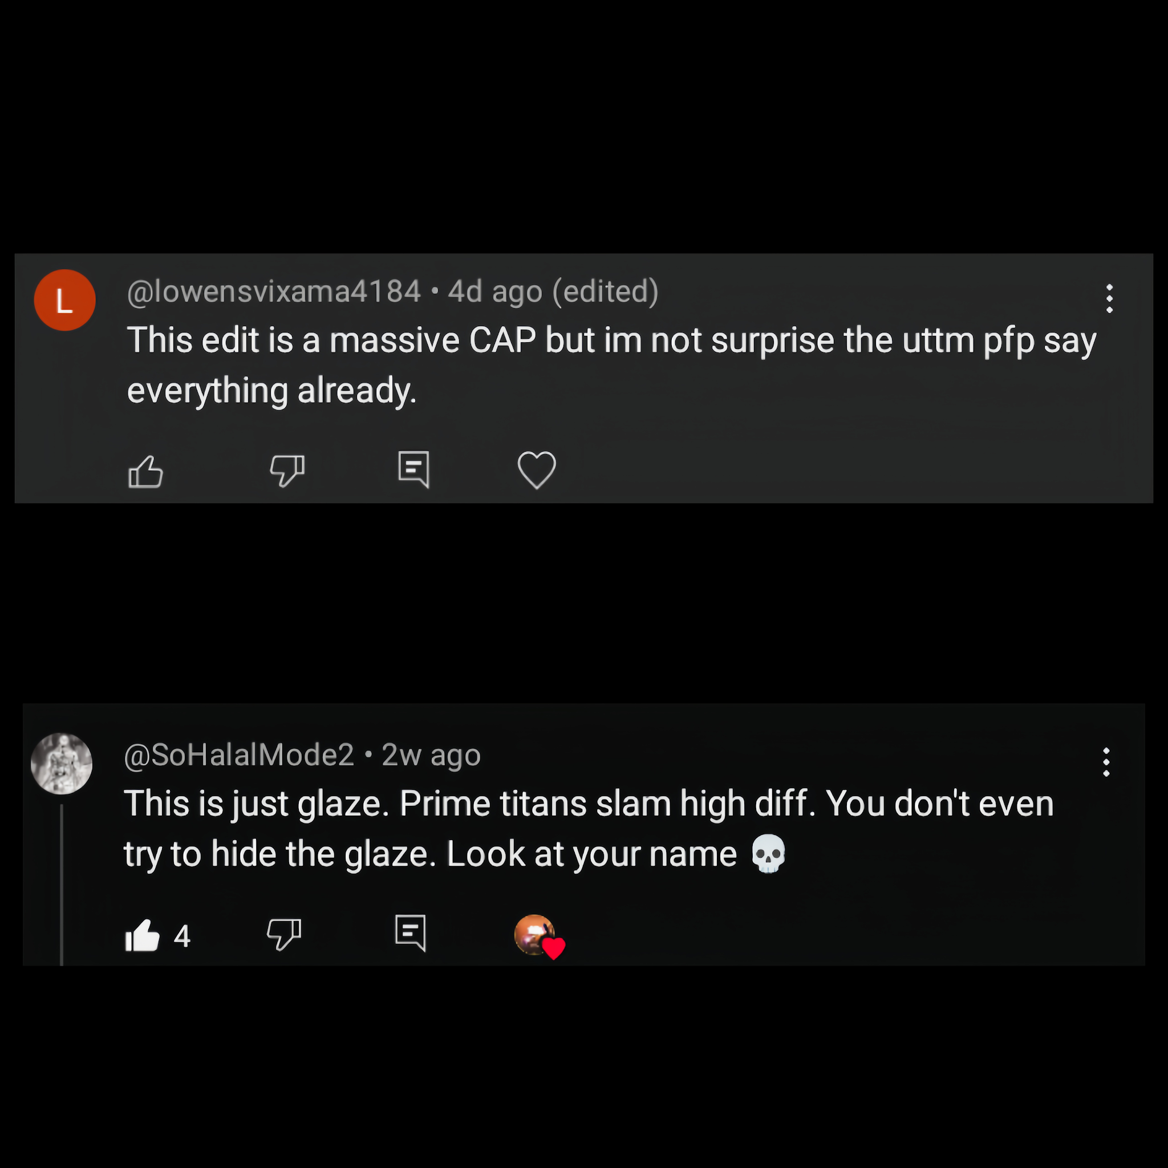The width and height of the screenshot is (1168, 1168).
Task: Collapse the thread line below @SoHalalMode2's avatar
Action: tap(62, 883)
